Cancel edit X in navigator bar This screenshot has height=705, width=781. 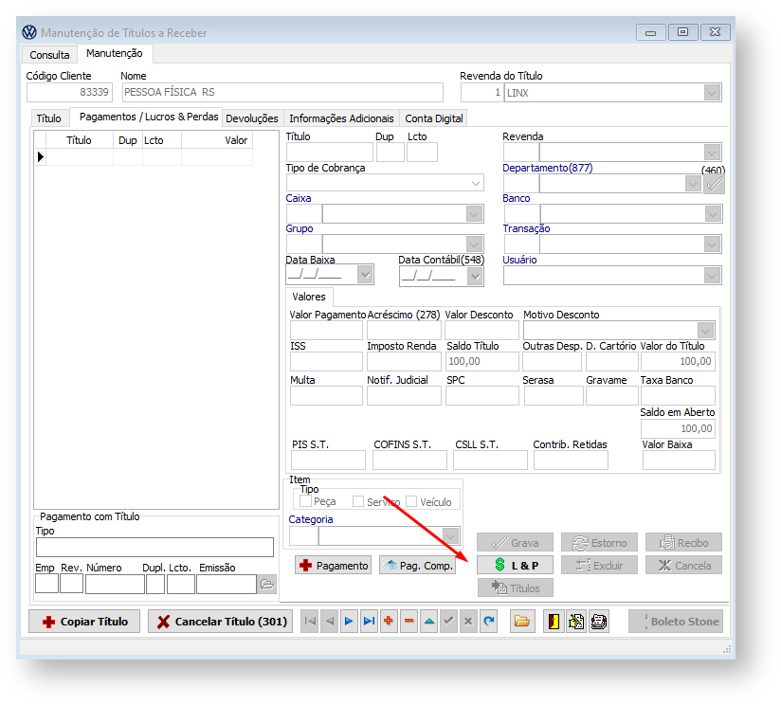468,621
